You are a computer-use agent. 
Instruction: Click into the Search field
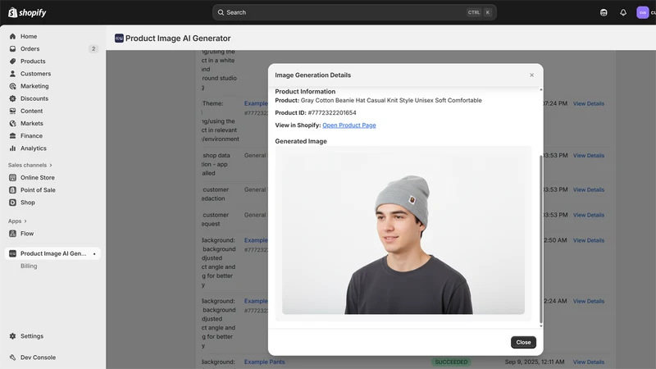354,12
